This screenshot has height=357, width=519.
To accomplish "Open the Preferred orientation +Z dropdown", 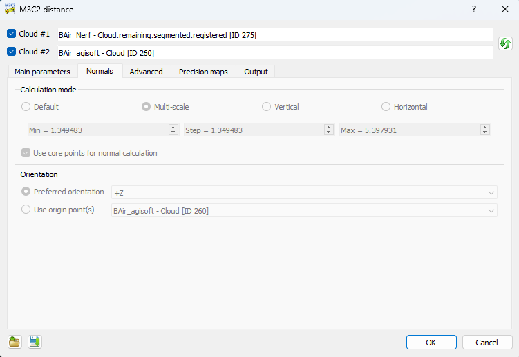I will pyautogui.click(x=304, y=193).
